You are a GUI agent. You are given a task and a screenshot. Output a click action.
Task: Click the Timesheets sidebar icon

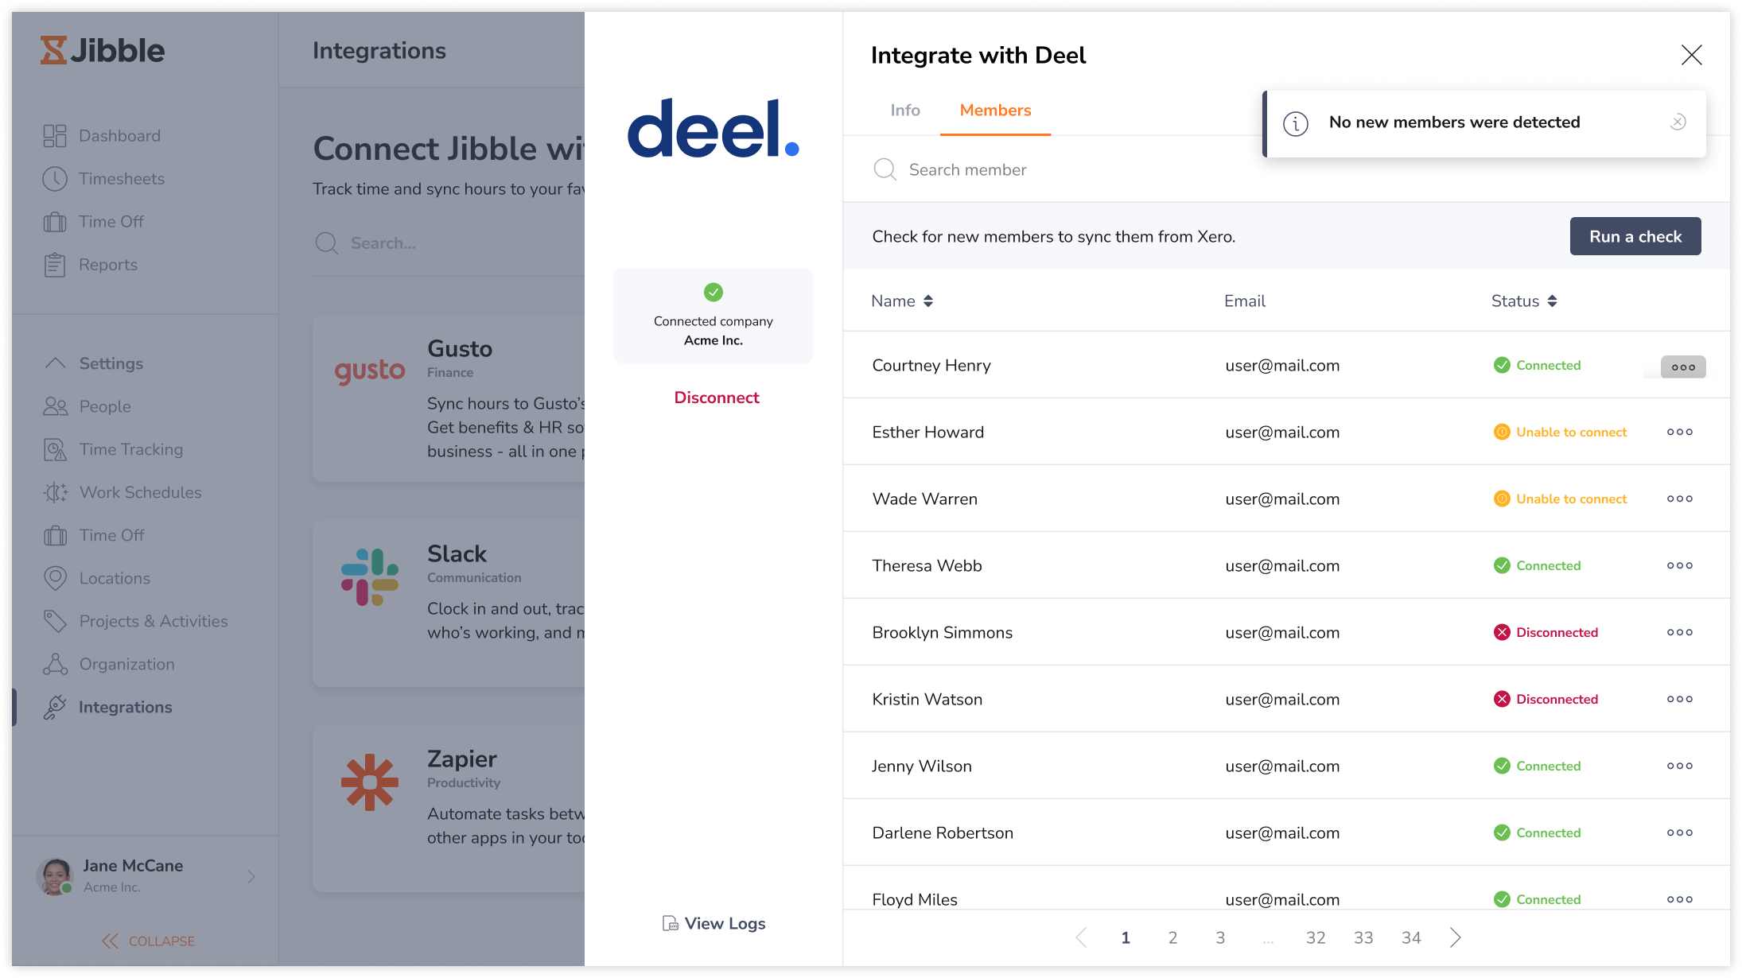pos(55,178)
